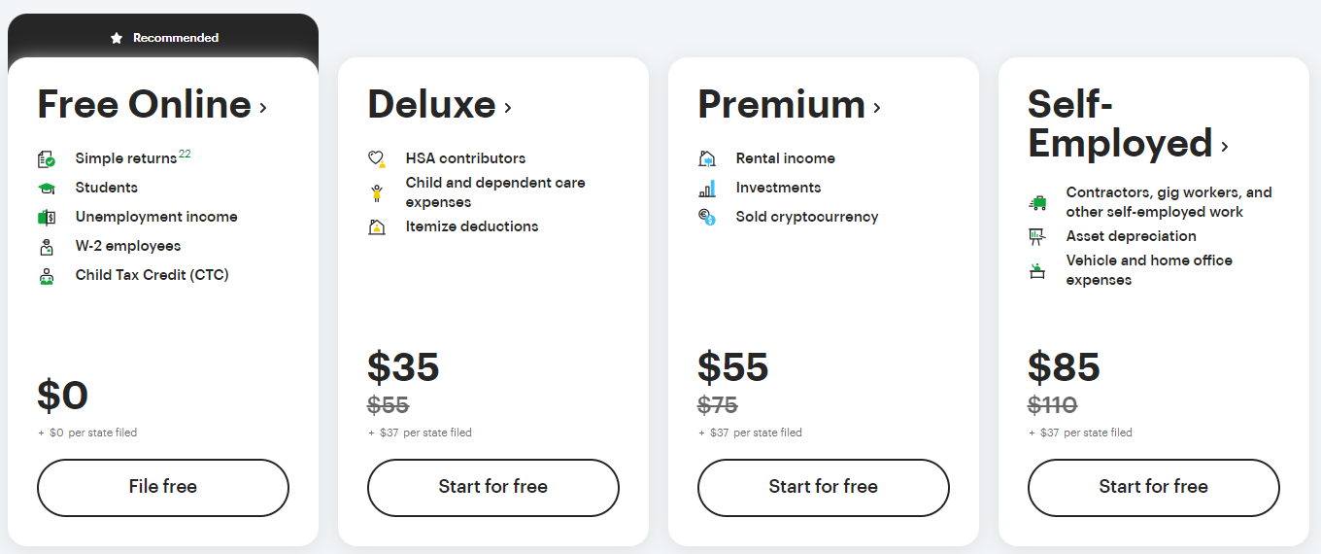This screenshot has width=1321, height=554.
Task: Click the Students graduation cap icon
Action: point(47,188)
